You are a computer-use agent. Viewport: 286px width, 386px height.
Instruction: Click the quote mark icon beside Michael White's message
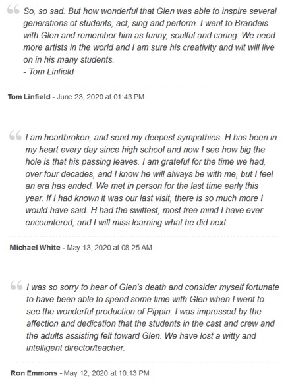pos(15,136)
